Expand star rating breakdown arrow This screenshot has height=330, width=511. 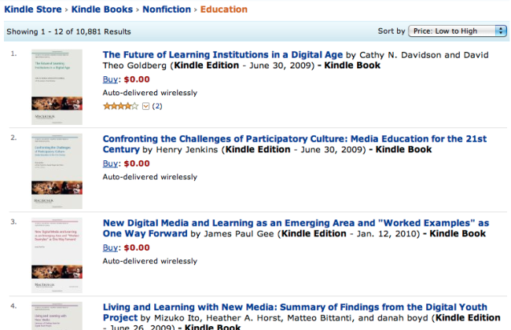pyautogui.click(x=145, y=105)
